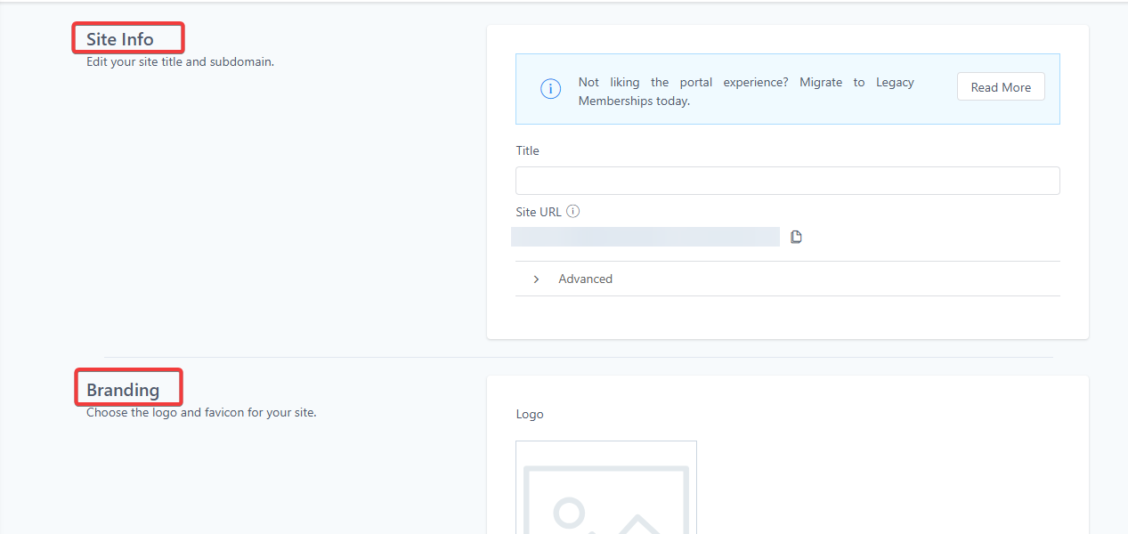Click the empty area below Advanced in the Site Info card

pyautogui.click(x=787, y=317)
